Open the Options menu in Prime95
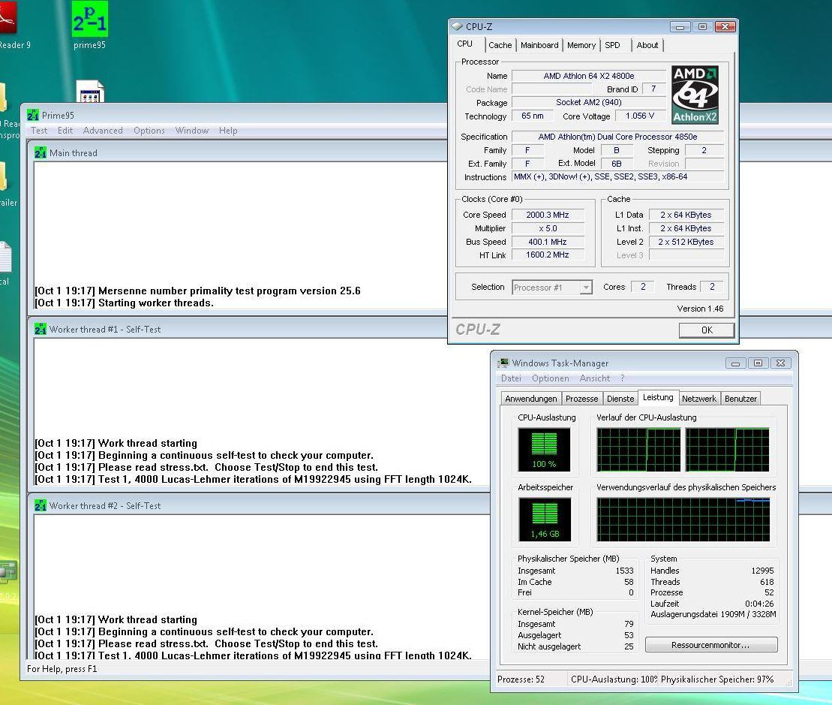Screen dimensions: 832x705 click(149, 131)
